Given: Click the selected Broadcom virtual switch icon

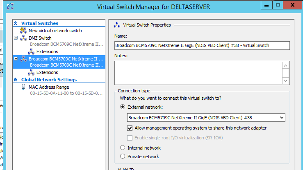Looking at the screenshot, I should [23, 59].
